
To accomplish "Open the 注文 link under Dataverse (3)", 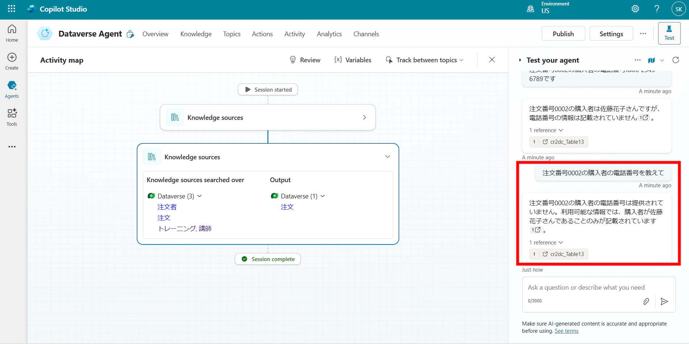I will tap(164, 218).
